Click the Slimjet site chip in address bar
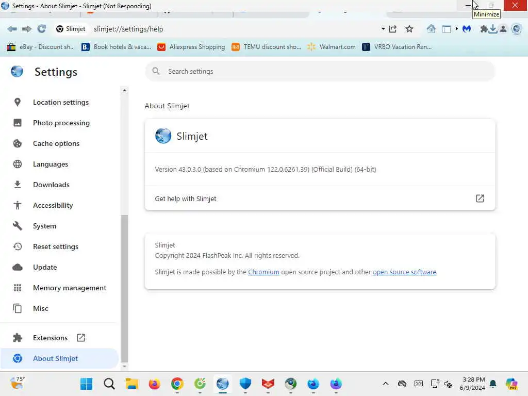This screenshot has height=396, width=528. tap(70, 29)
